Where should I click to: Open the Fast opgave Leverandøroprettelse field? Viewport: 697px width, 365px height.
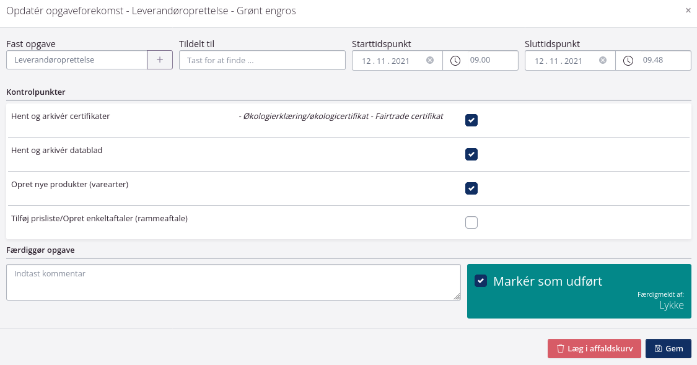coord(76,60)
